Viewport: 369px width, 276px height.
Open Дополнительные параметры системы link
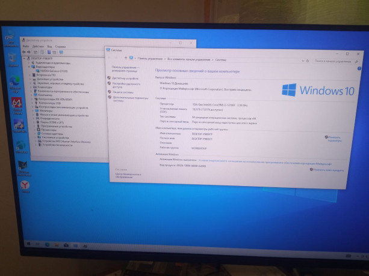[x=131, y=99]
